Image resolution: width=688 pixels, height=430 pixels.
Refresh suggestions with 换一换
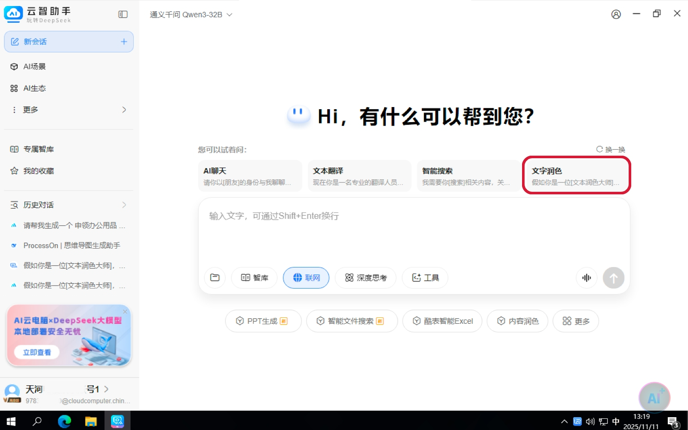[611, 149]
